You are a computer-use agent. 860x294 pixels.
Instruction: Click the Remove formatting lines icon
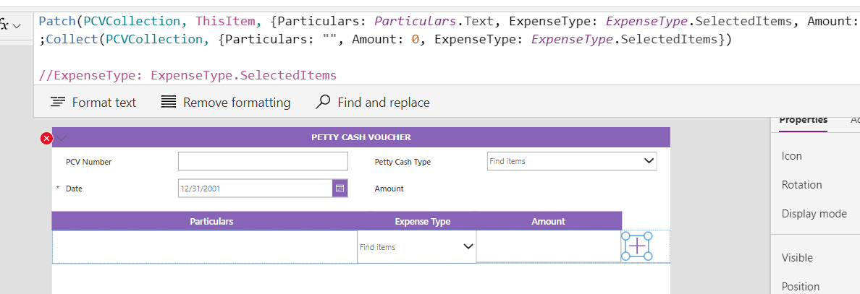[169, 103]
